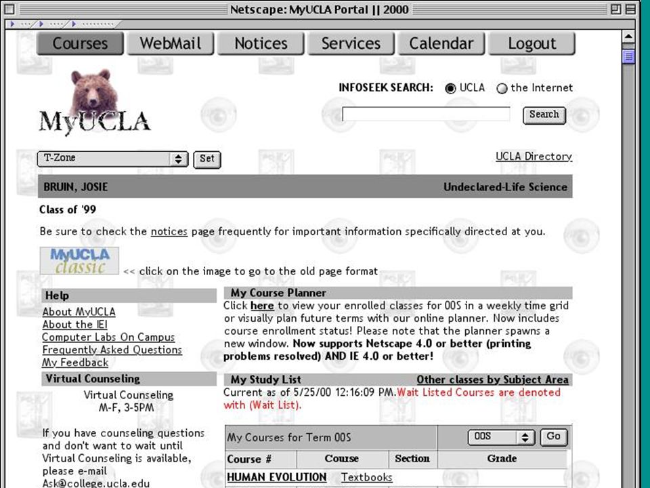The height and width of the screenshot is (488, 650).
Task: Open the 00S term dropdown
Action: 502,437
